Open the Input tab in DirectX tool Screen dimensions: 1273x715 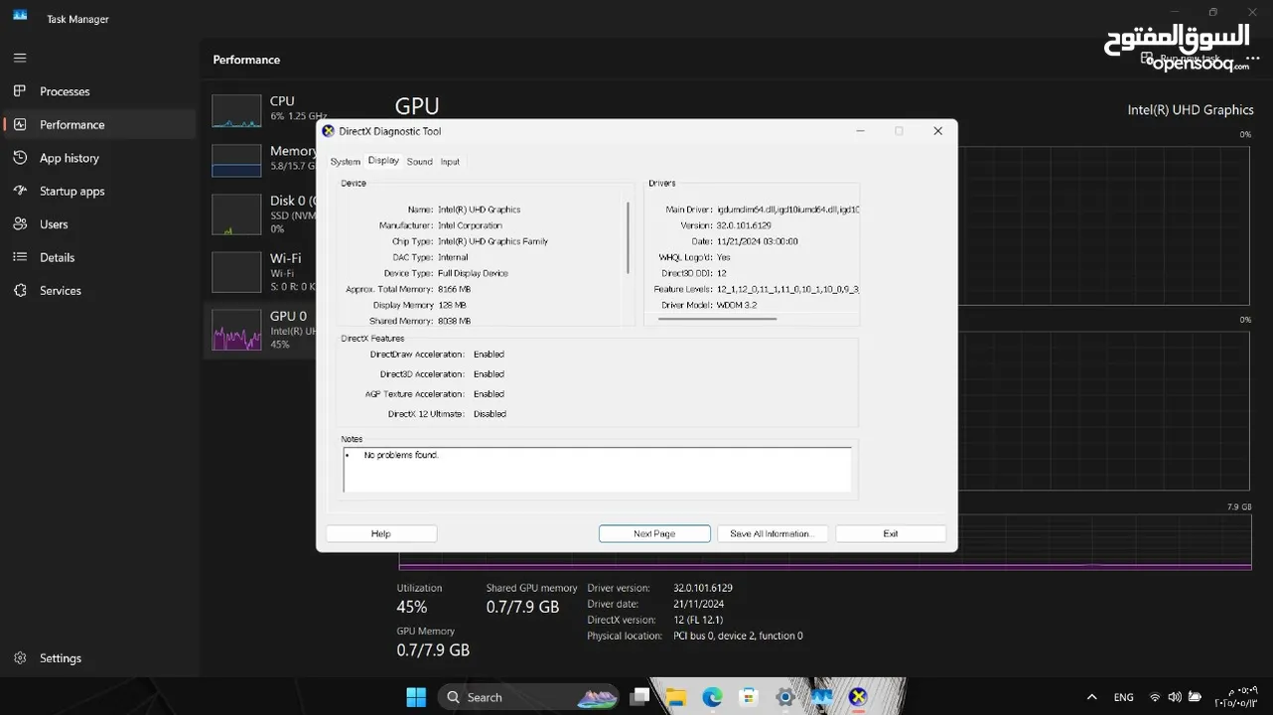[450, 162]
